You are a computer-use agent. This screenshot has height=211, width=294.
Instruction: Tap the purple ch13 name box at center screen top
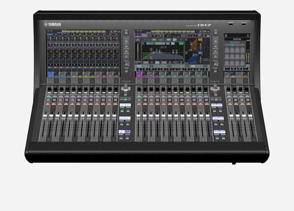pyautogui.click(x=138, y=36)
